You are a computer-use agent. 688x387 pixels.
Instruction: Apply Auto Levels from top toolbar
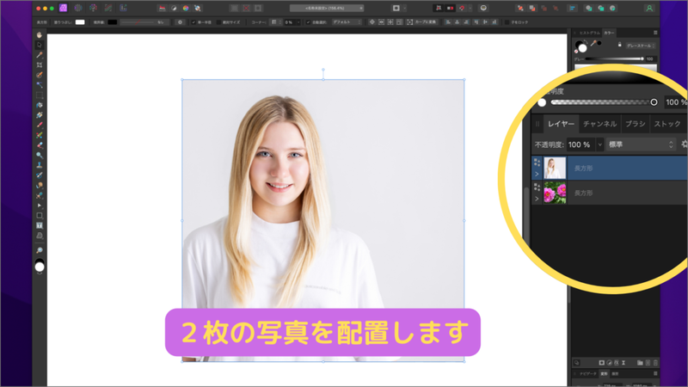(163, 8)
